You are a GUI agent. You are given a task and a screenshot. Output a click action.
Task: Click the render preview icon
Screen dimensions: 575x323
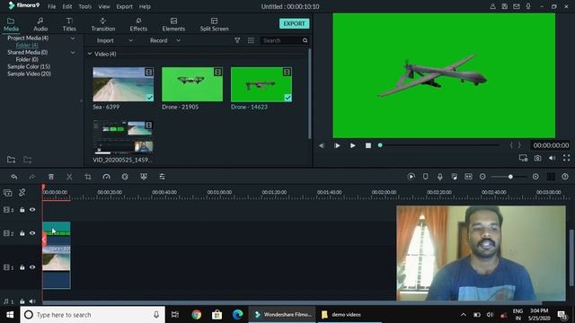click(411, 177)
